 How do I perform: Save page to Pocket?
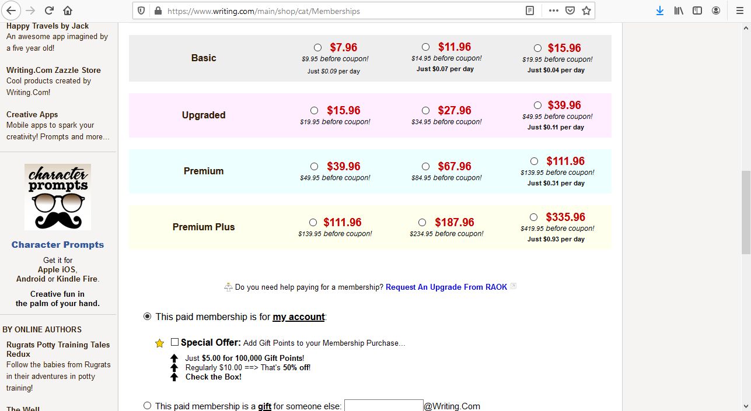click(570, 10)
